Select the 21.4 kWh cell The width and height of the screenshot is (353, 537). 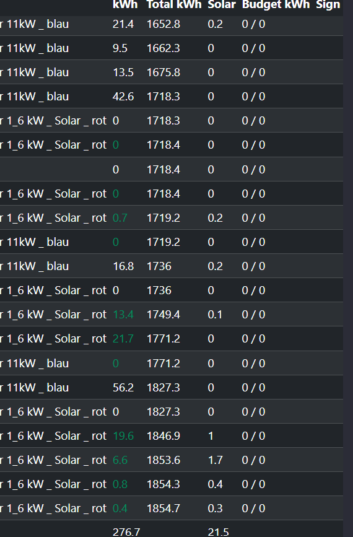(123, 24)
